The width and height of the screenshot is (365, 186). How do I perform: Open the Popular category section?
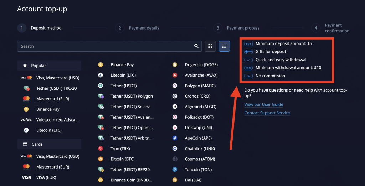pos(49,66)
